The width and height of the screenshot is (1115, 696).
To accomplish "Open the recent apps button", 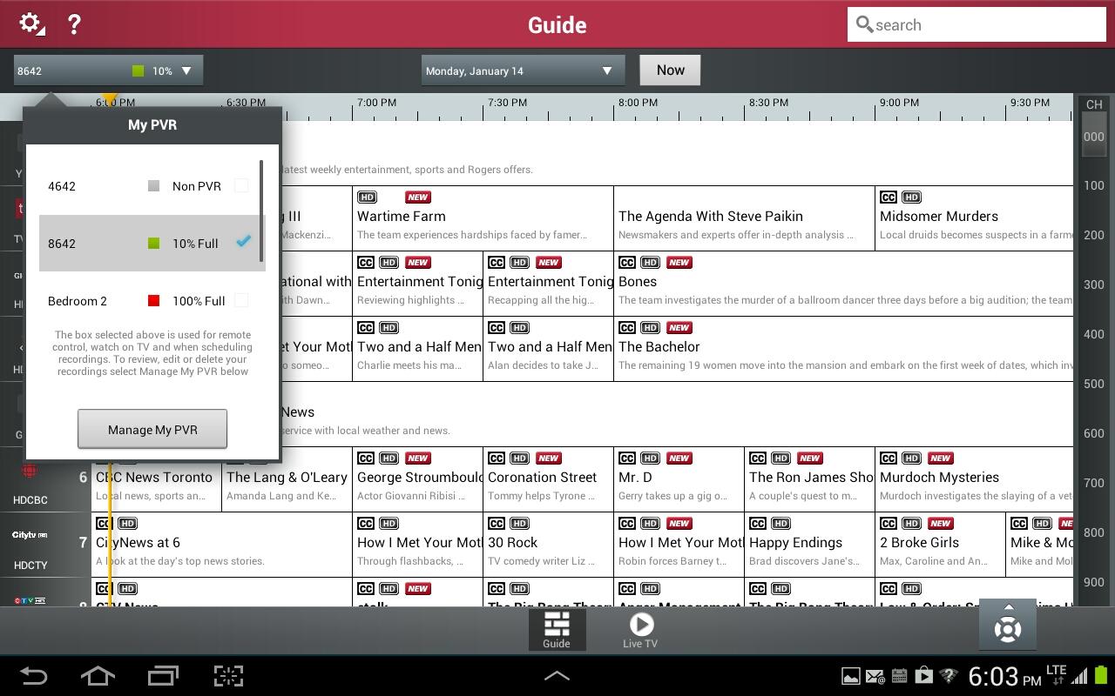I will (x=163, y=675).
